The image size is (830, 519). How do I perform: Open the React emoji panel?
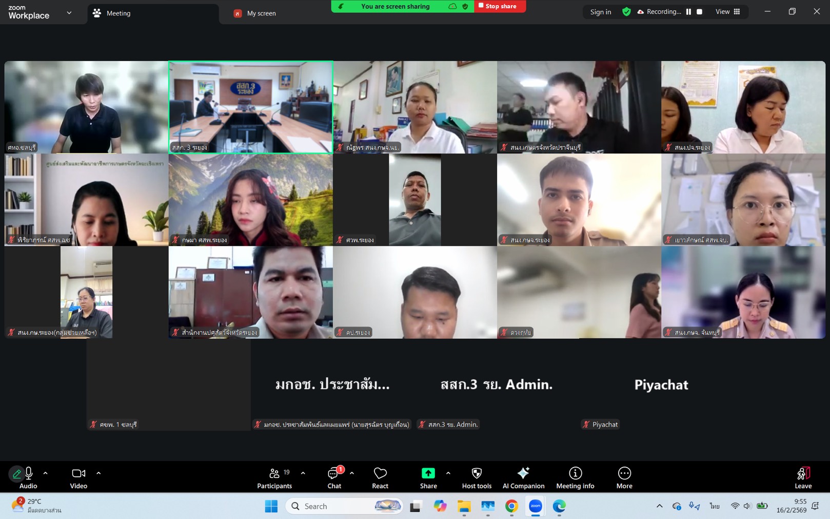point(380,477)
